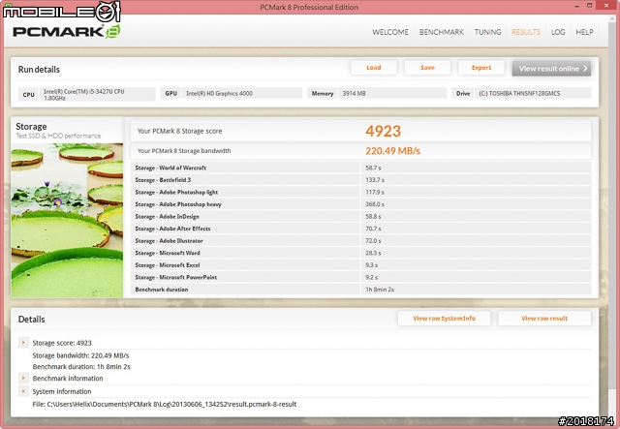The image size is (620, 429).
Task: Maximize the PCMark 8 window
Action: click(x=590, y=6)
